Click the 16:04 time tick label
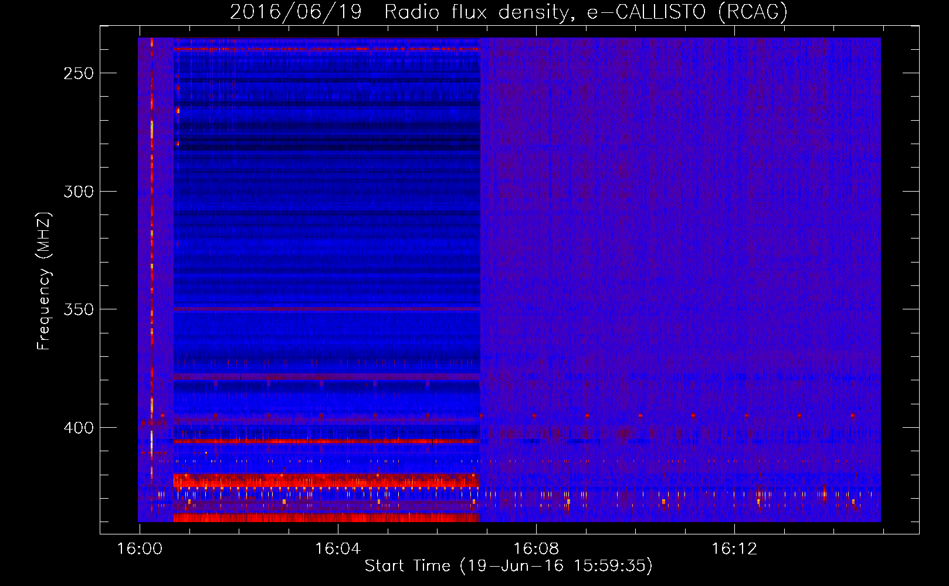 click(x=337, y=549)
